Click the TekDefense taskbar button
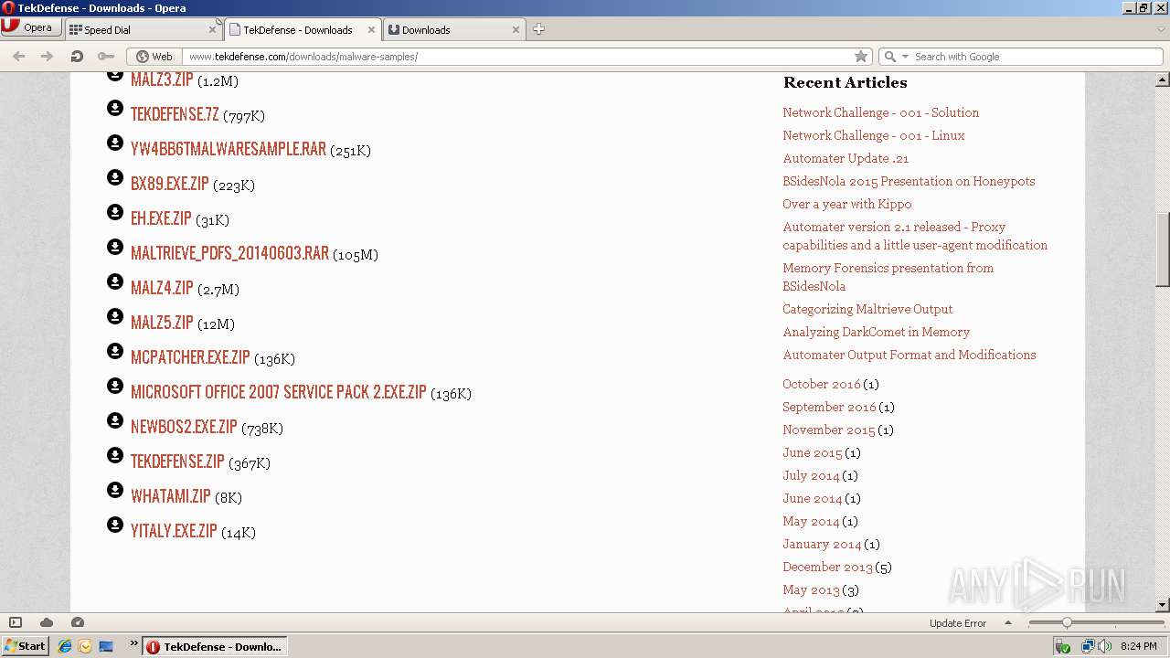The height and width of the screenshot is (658, 1170). tap(216, 646)
